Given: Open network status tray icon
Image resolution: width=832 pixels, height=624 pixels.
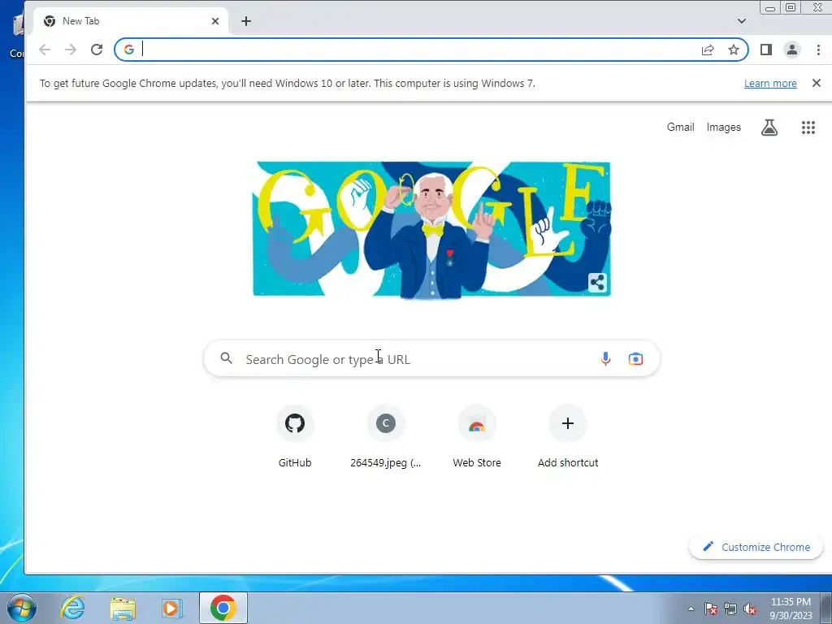Looking at the screenshot, I should click(730, 609).
